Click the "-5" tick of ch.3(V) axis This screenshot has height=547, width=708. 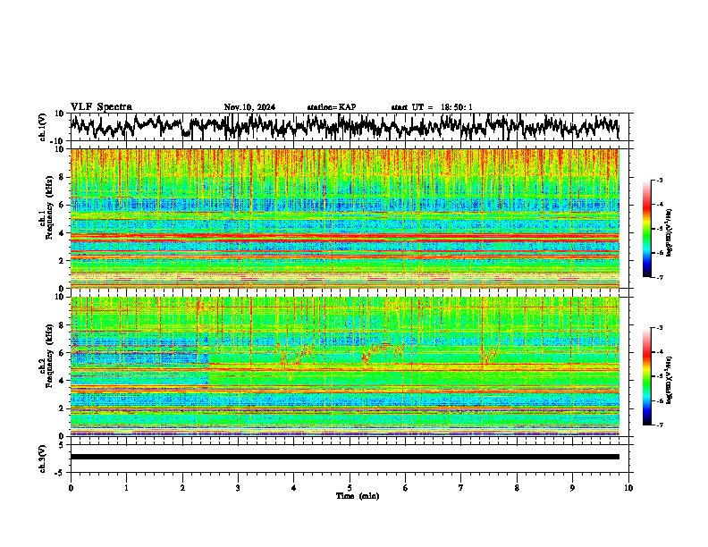tap(60, 473)
